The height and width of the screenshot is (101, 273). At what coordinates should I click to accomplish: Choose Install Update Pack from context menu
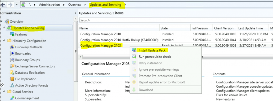coord(152,50)
